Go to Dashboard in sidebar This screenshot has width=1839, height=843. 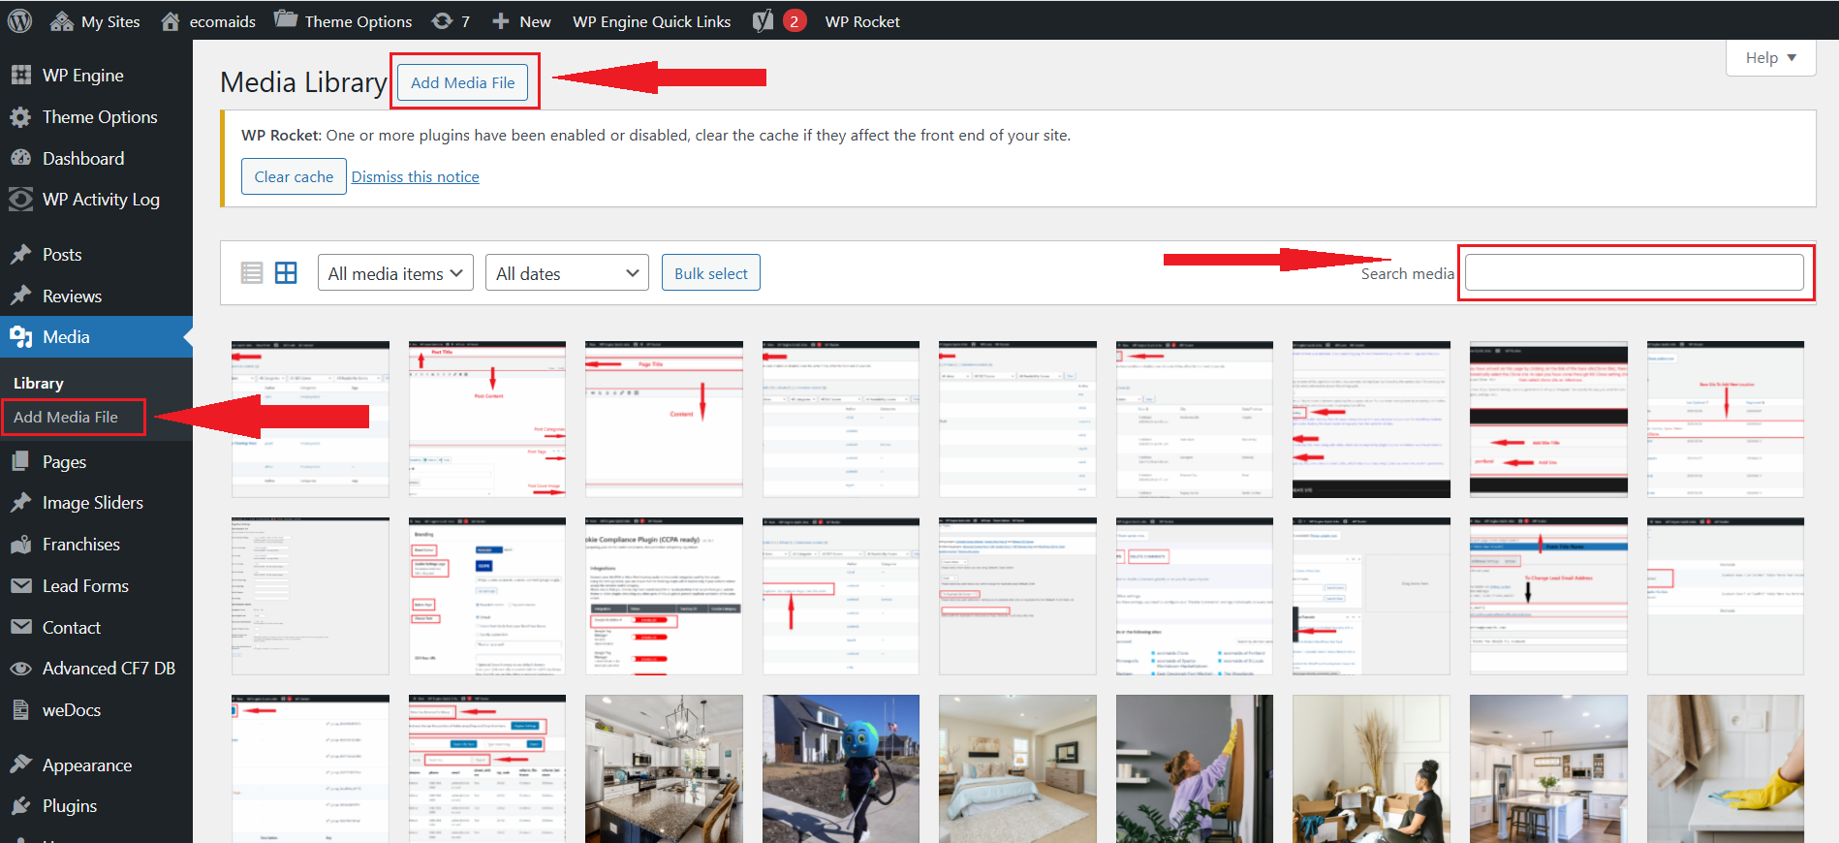point(96,158)
